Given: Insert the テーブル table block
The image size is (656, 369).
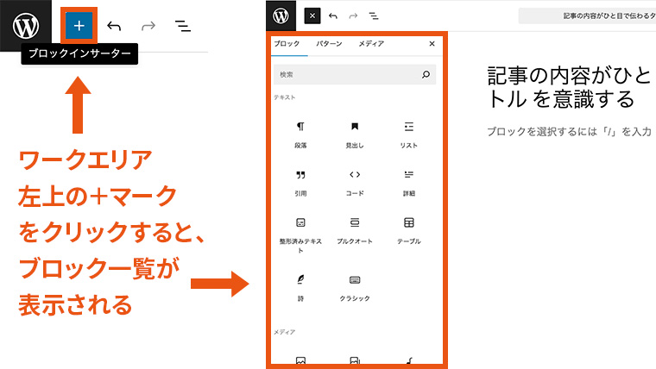Looking at the screenshot, I should click(x=409, y=230).
